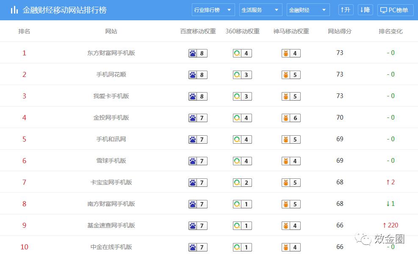Screen dimensions: 418x257
Task: Open the 手机同花顺 site link
Action: (x=111, y=74)
